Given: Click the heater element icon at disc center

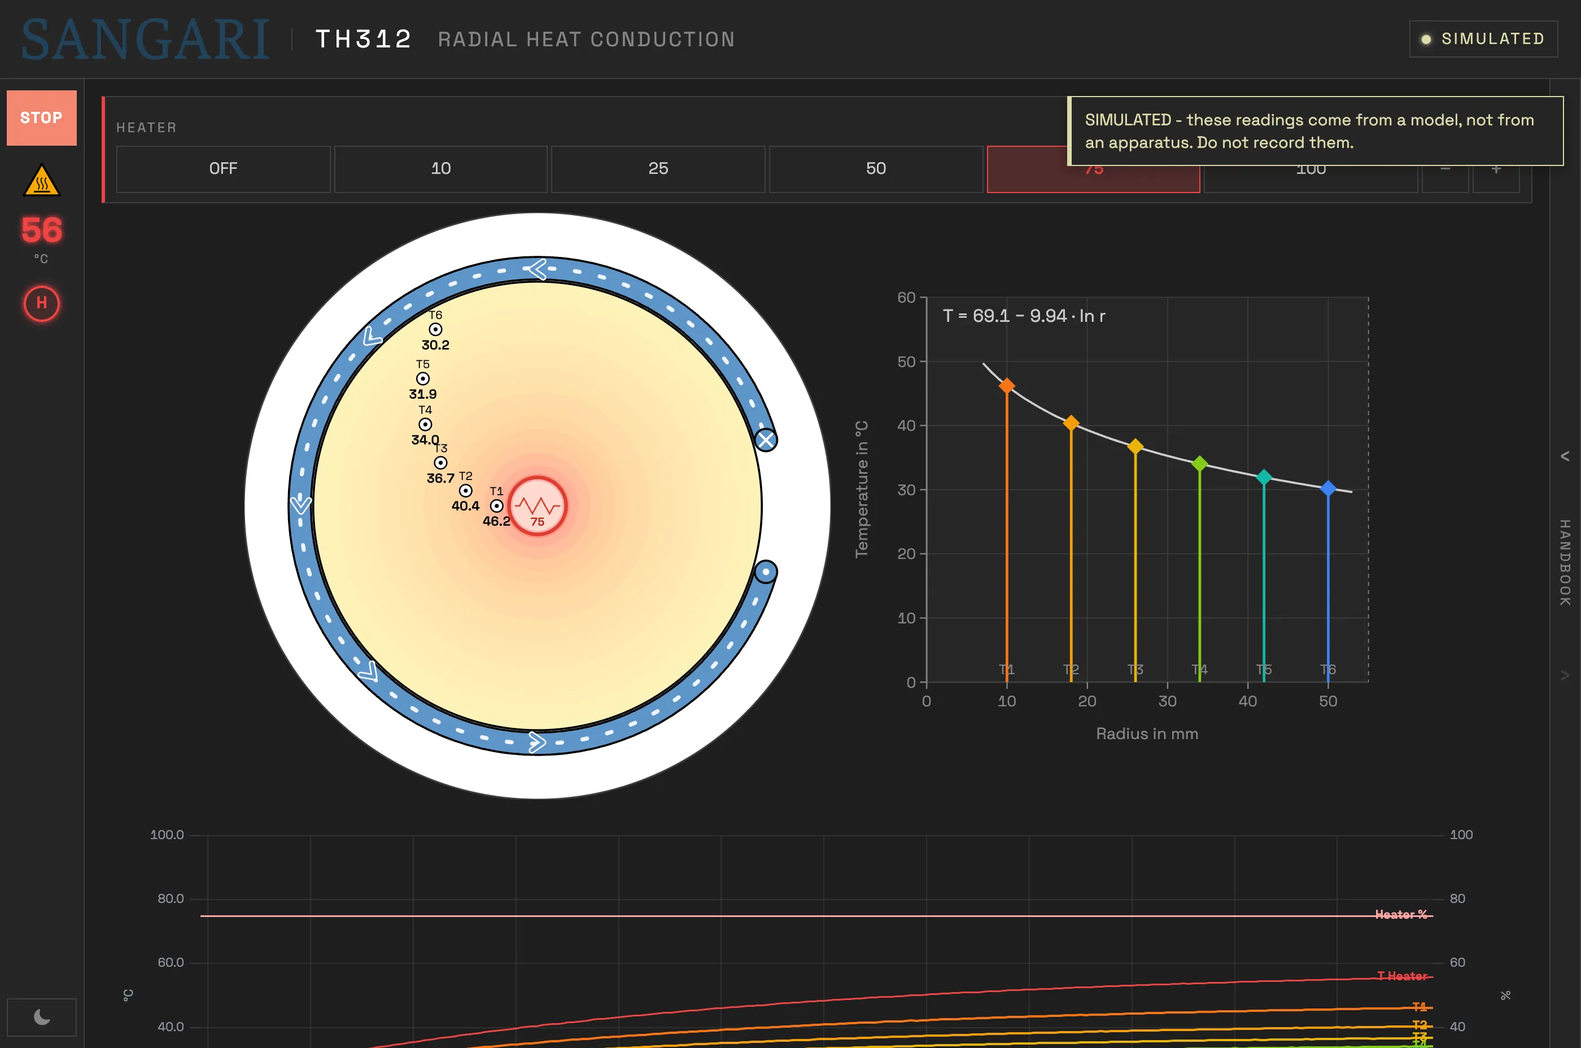Looking at the screenshot, I should coord(537,506).
